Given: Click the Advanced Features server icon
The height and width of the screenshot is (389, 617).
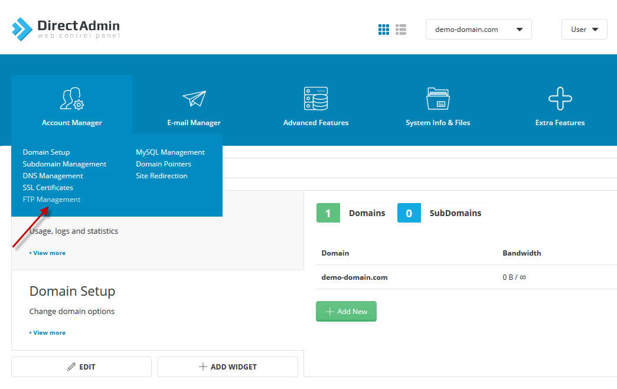Looking at the screenshot, I should pyautogui.click(x=316, y=99).
